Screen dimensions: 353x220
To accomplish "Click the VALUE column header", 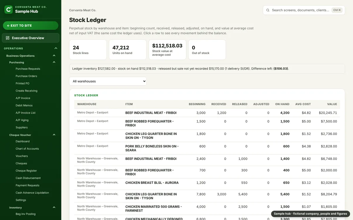I will click(x=332, y=104).
